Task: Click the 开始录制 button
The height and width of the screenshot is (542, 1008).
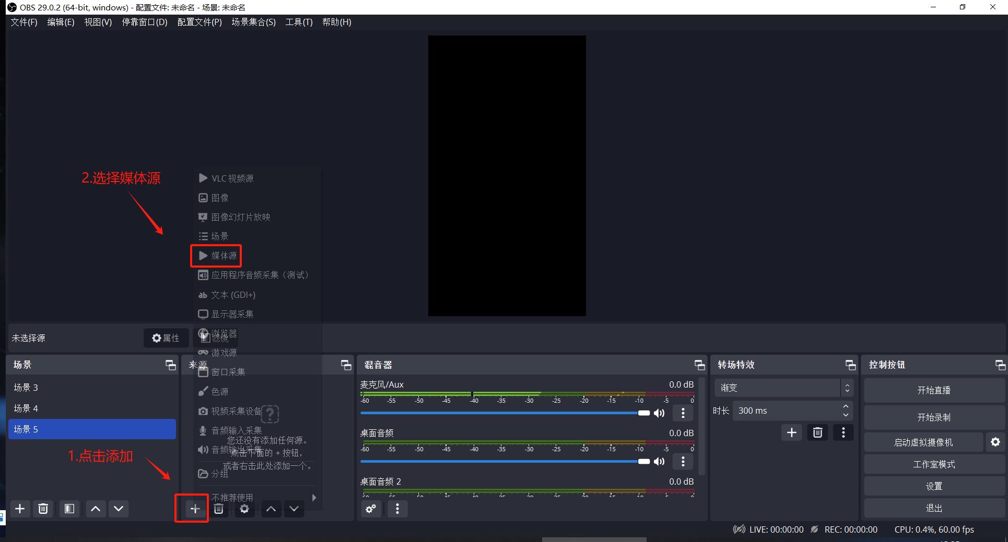Action: tap(934, 417)
